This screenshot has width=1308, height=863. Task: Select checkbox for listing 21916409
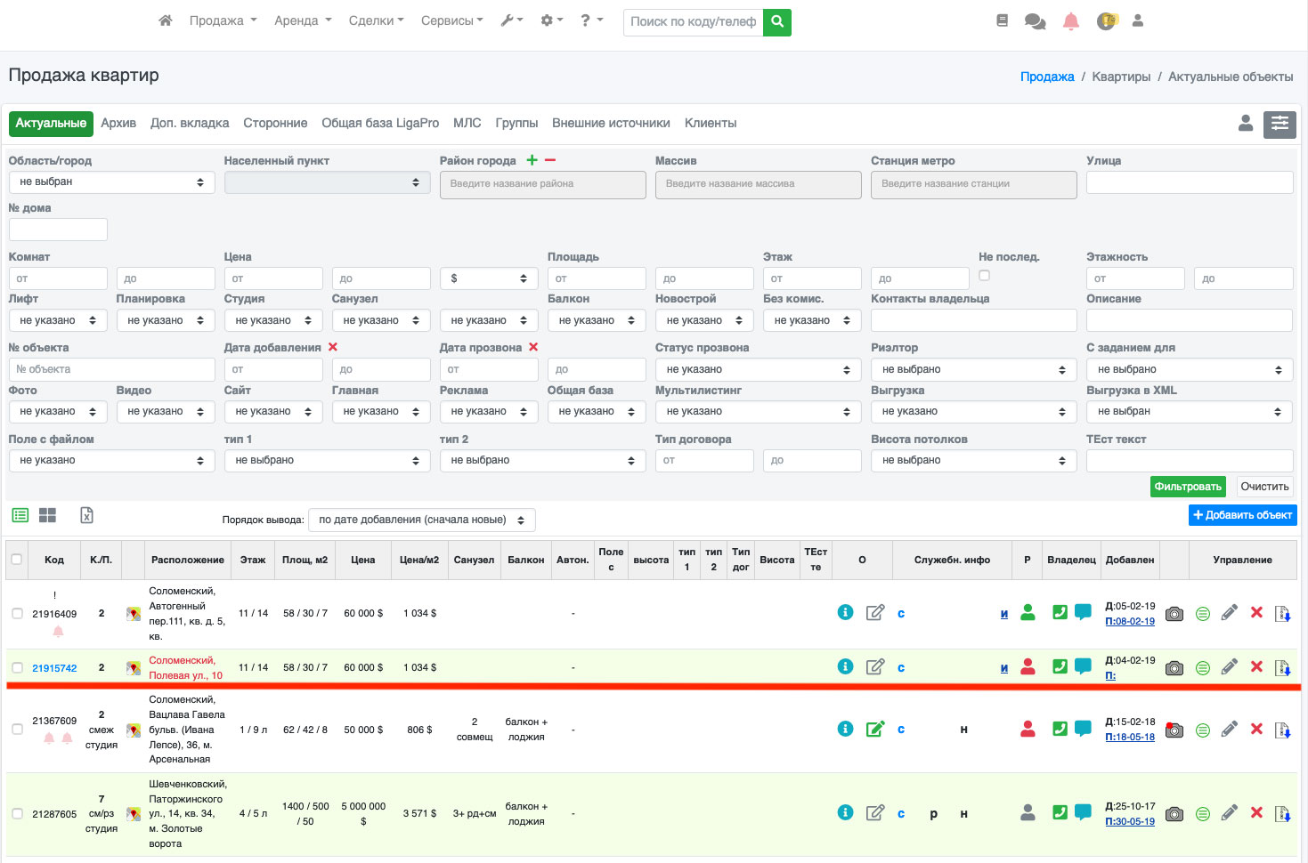coord(17,614)
